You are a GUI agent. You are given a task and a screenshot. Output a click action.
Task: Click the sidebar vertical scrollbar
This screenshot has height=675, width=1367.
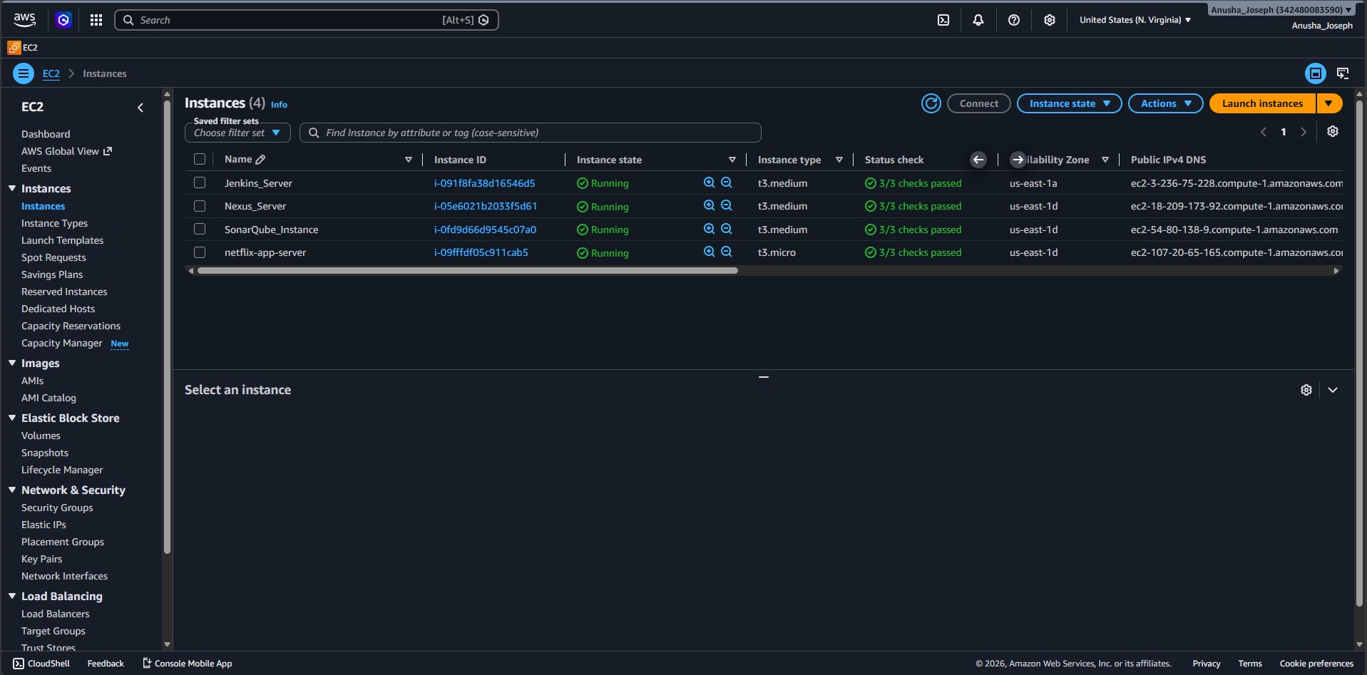[167, 326]
